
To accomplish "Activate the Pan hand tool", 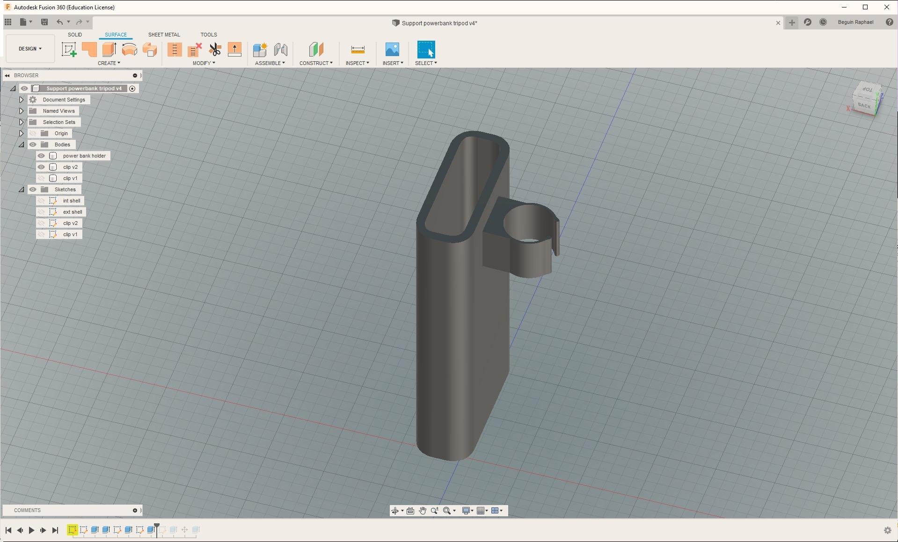I will click(x=423, y=511).
